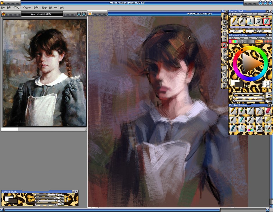Click the Opacity slider in Controls:Brush
273x212 pixels.
pos(46,198)
